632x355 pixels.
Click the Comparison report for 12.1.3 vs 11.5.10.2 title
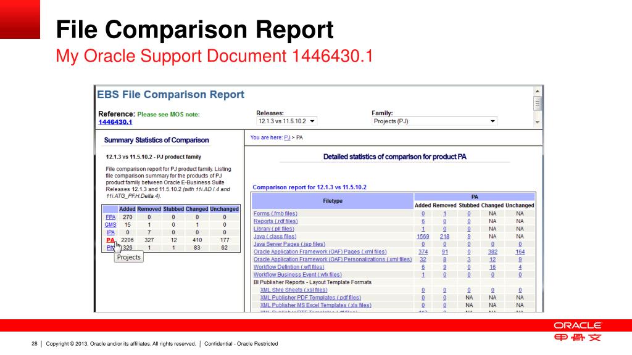pos(310,187)
